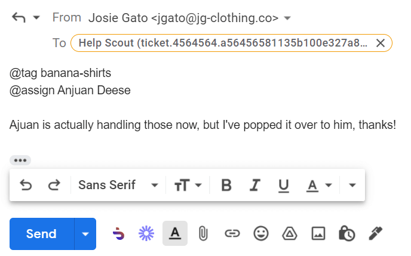Remove the Help Scout recipient chip
This screenshot has width=411, height=256.
[x=380, y=43]
